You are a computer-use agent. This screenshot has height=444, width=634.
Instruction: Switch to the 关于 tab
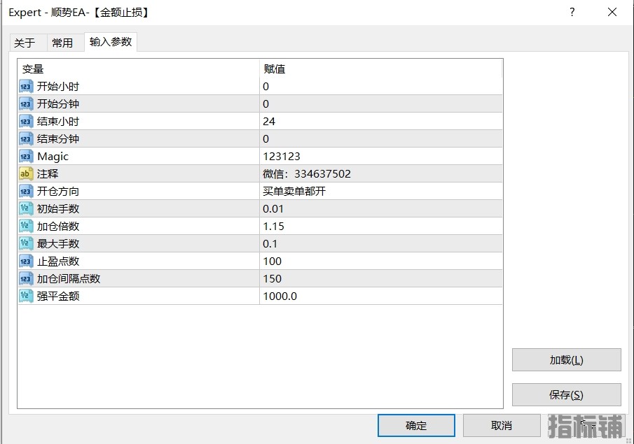pos(25,43)
